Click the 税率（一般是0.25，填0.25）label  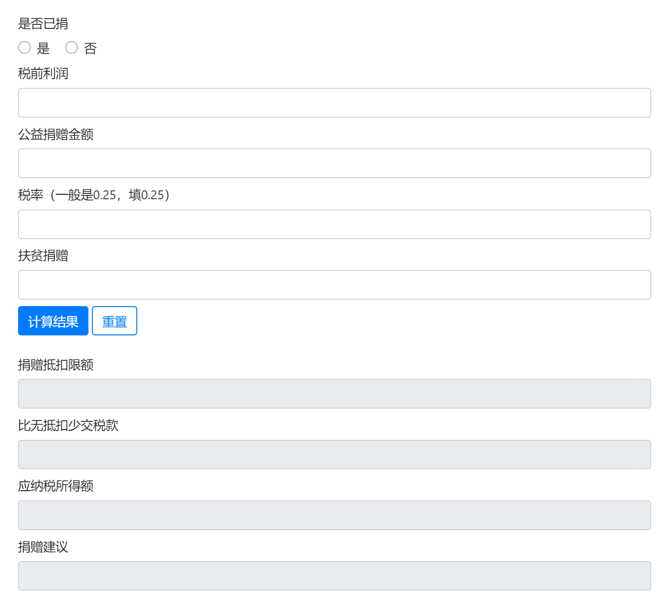click(94, 195)
